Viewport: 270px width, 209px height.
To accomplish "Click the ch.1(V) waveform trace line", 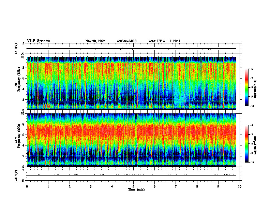I will (132, 48).
